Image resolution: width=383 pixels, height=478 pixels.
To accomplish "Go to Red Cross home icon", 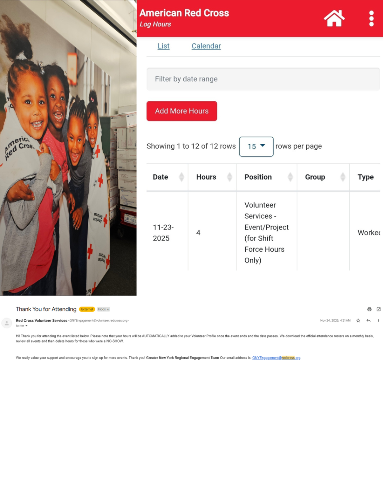I will (x=334, y=18).
